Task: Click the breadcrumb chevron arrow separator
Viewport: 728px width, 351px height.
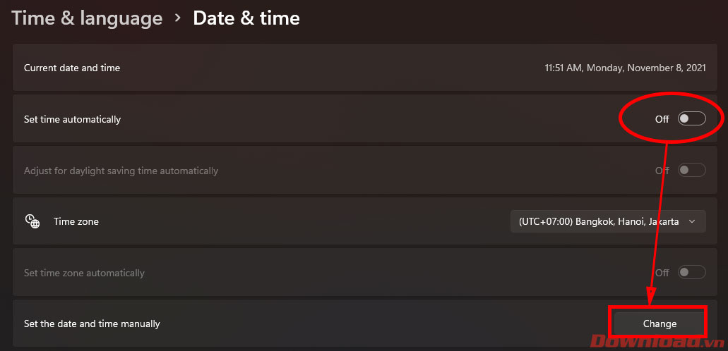Action: tap(178, 18)
